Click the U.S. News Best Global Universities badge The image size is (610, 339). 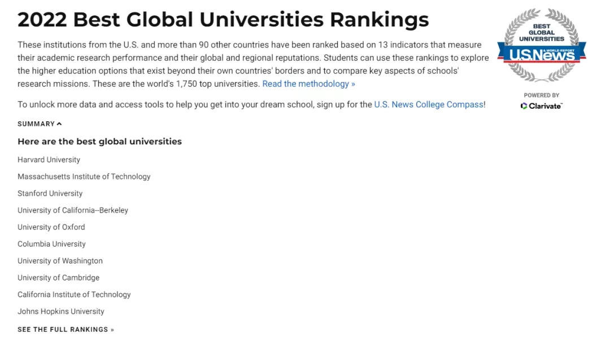pos(542,45)
